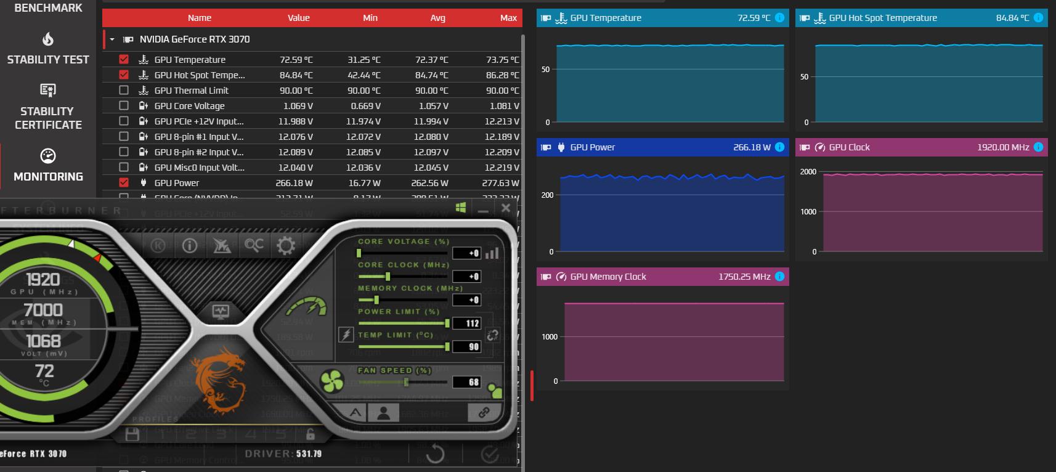Open the info icon on GPU Temperature graph
Viewport: 1056px width, 472px height.
(x=779, y=18)
